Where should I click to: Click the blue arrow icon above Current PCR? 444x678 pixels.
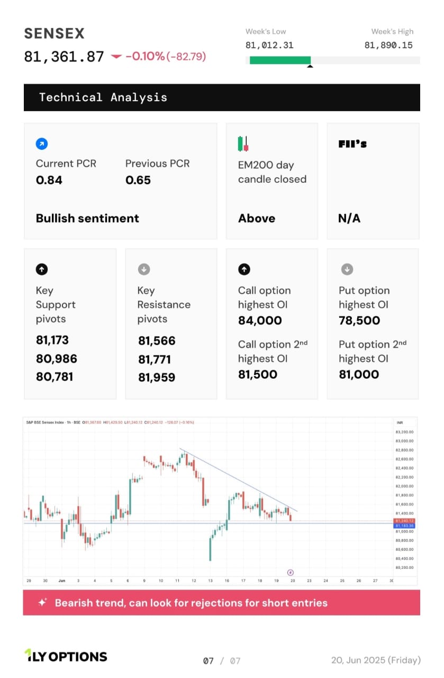coord(41,144)
